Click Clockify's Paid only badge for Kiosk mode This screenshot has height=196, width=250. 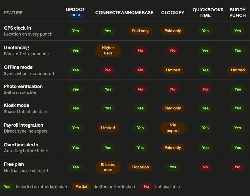(173, 108)
